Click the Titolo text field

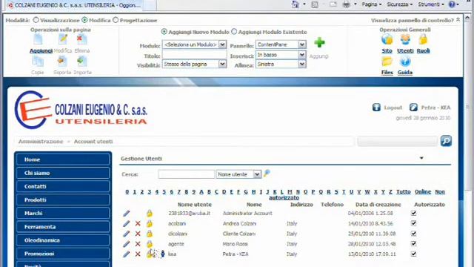point(194,54)
